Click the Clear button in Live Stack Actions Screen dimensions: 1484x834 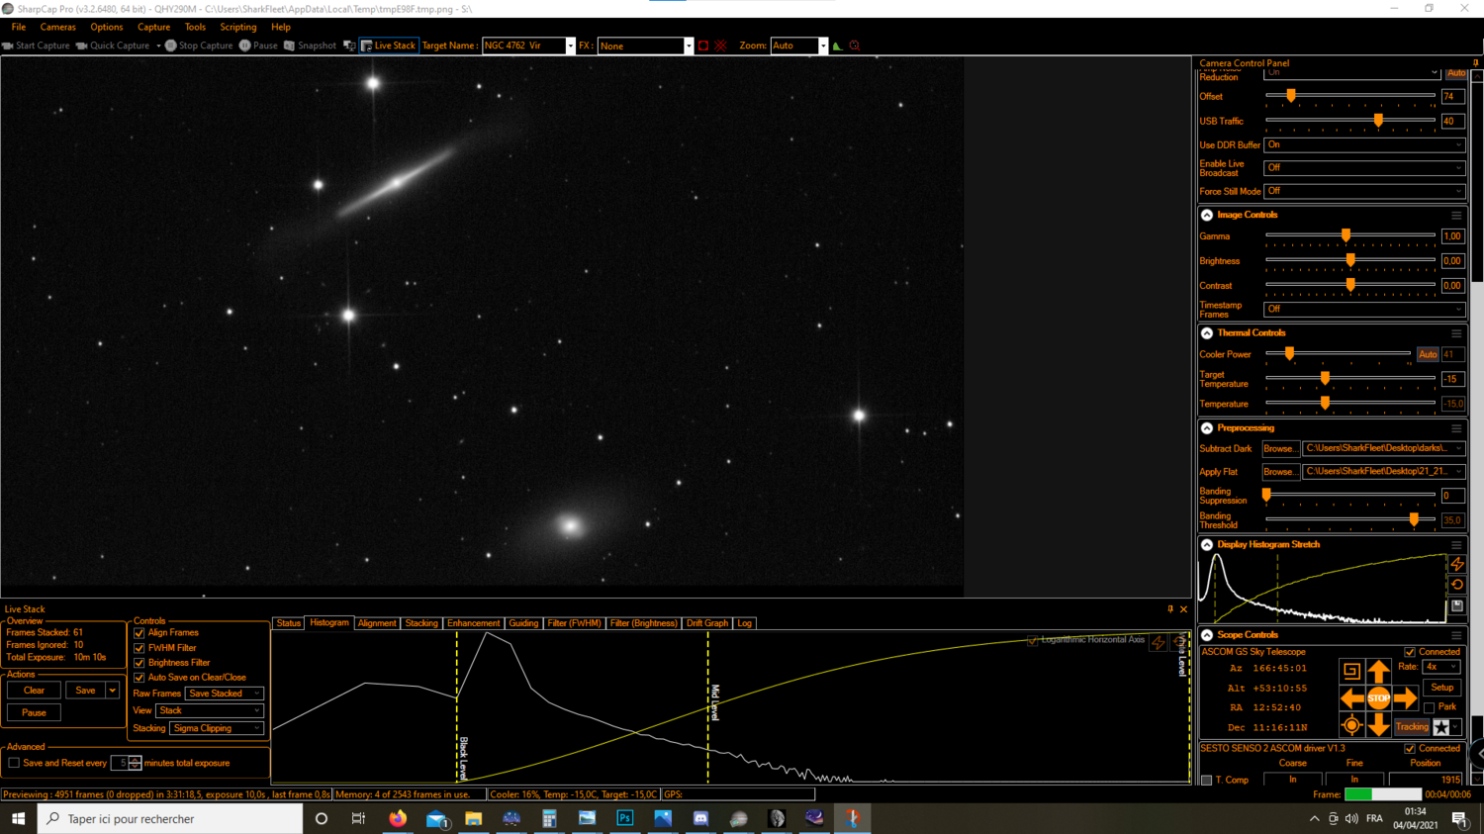point(33,690)
